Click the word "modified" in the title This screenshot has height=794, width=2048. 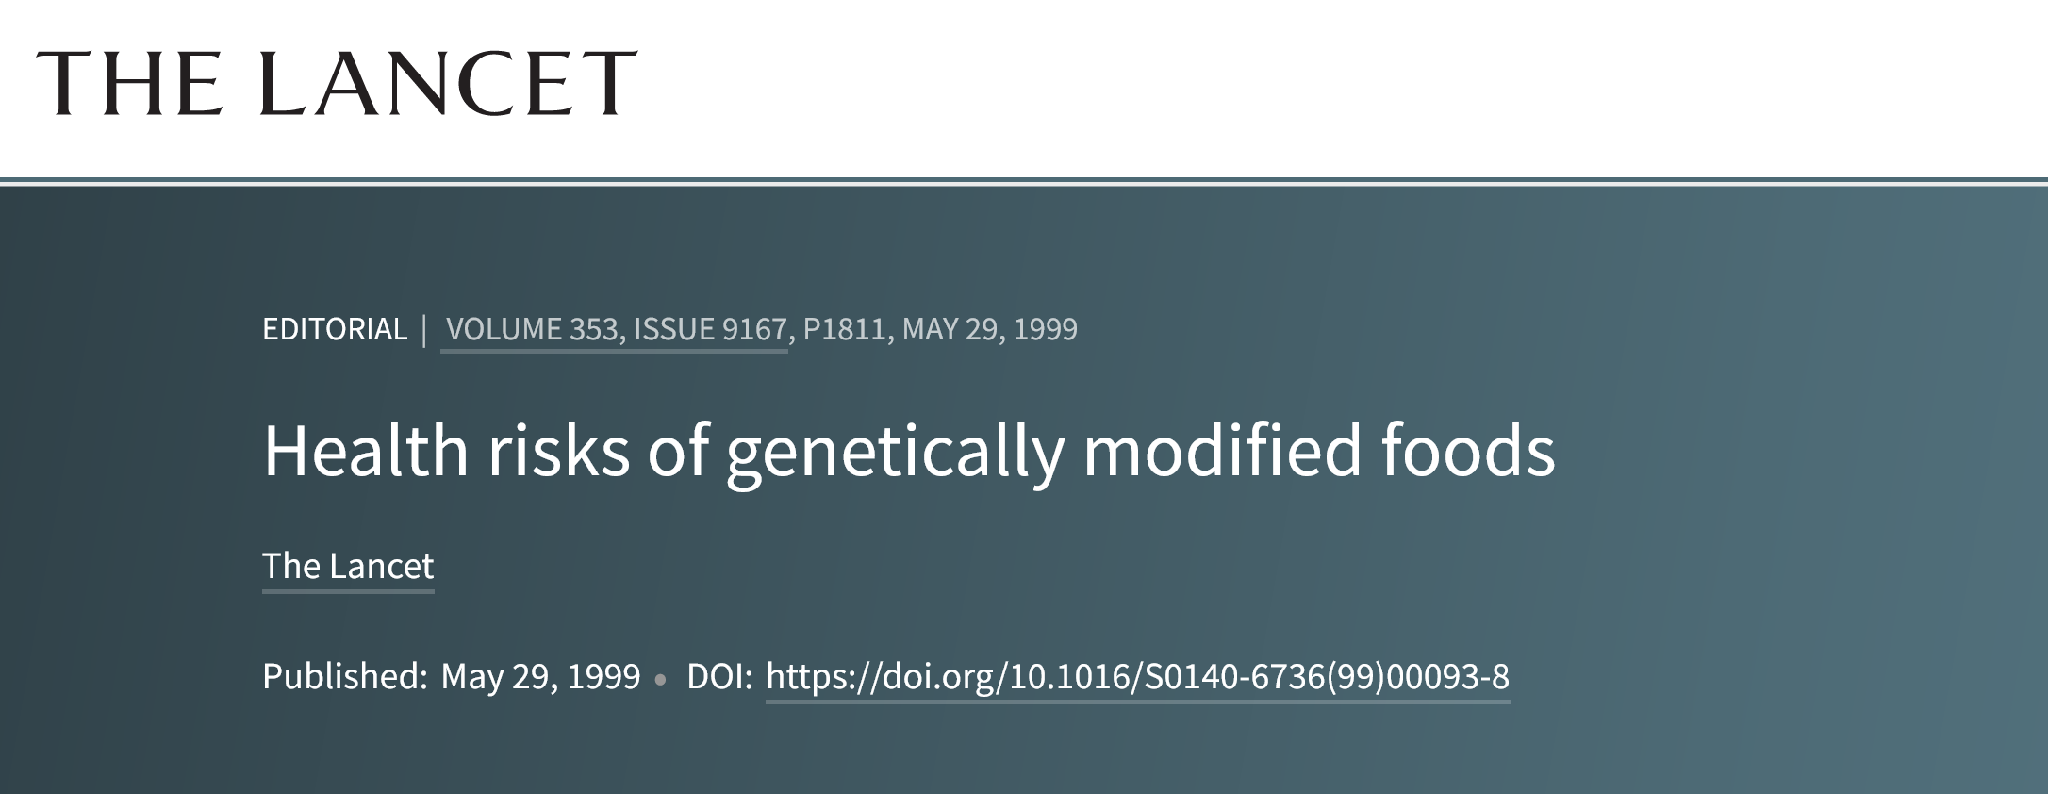tap(1222, 450)
